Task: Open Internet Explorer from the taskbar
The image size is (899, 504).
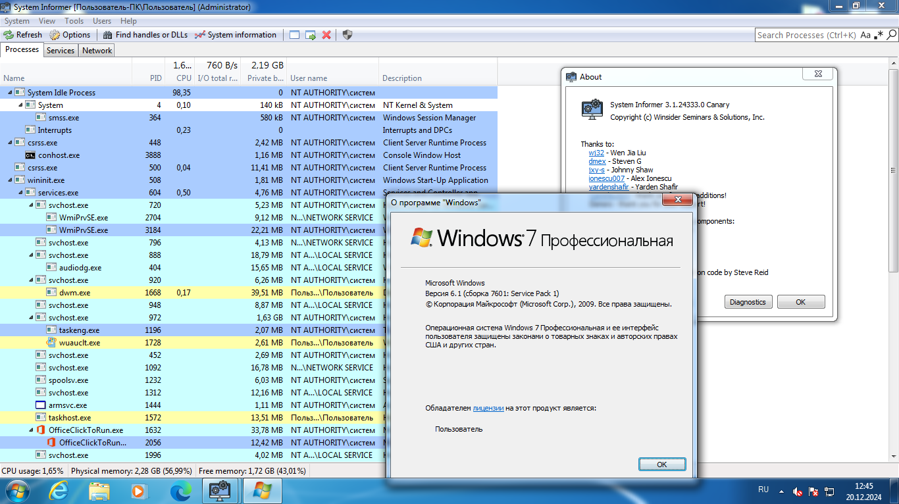Action: point(59,491)
